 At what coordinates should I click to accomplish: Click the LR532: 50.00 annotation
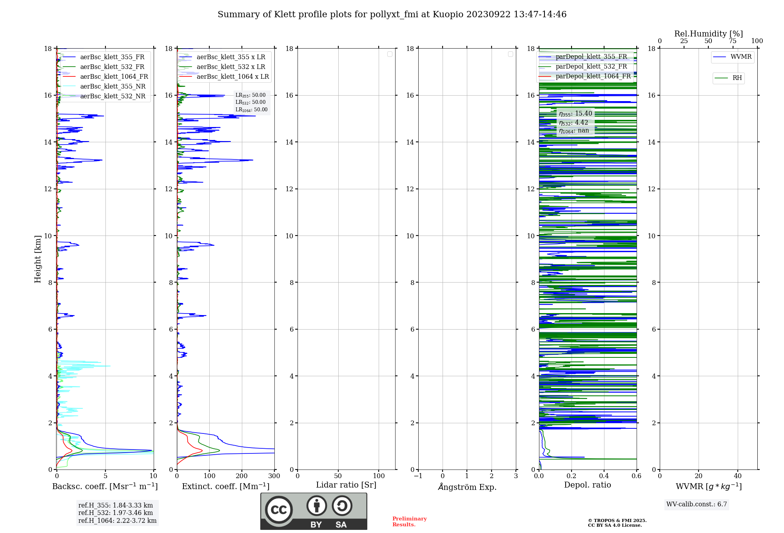pos(250,102)
